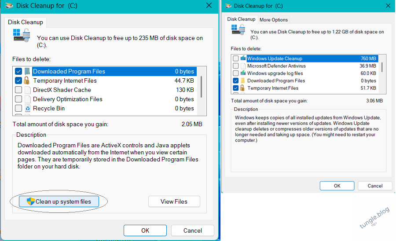Click Disk Cleanup title bar icon, left window
This screenshot has width=396, height=241.
(9, 6)
